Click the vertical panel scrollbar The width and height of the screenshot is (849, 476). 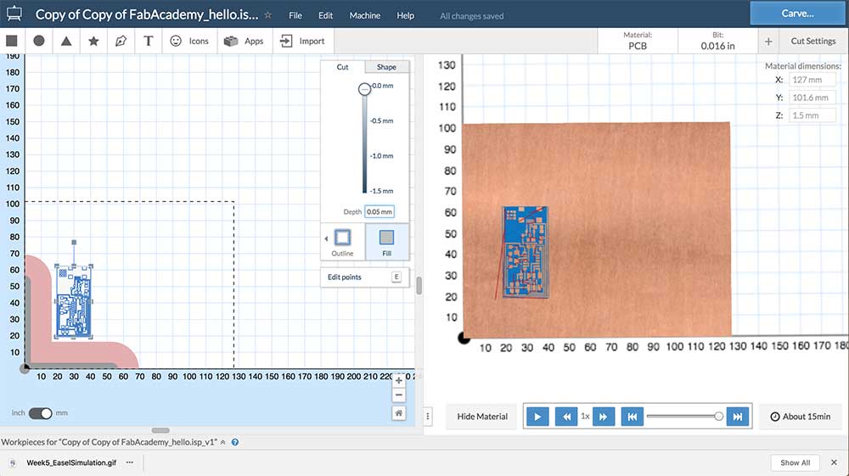point(419,285)
